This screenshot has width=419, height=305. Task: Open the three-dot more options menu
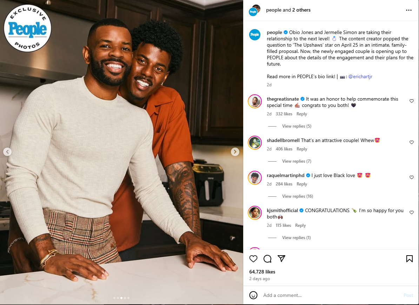pos(408,10)
